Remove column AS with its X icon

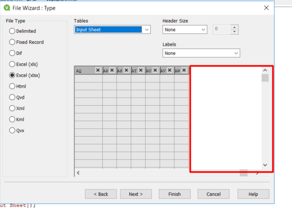pos(126,70)
